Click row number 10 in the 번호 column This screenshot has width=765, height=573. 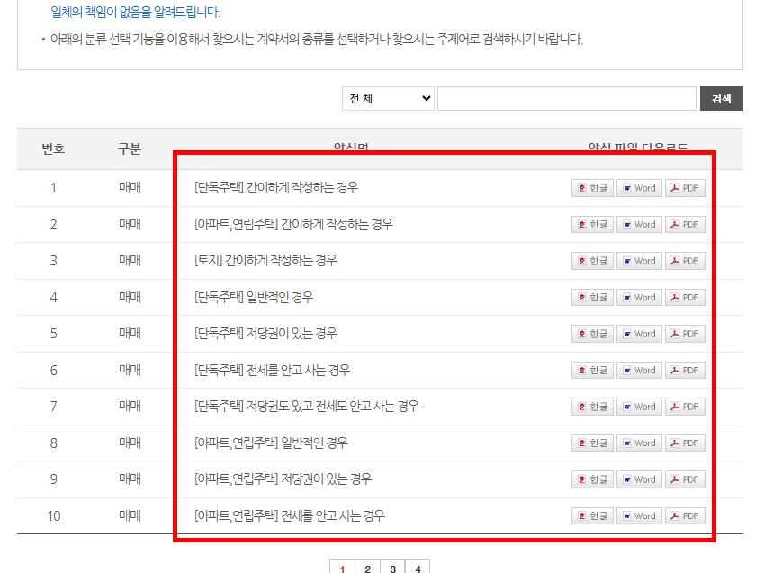(x=52, y=515)
